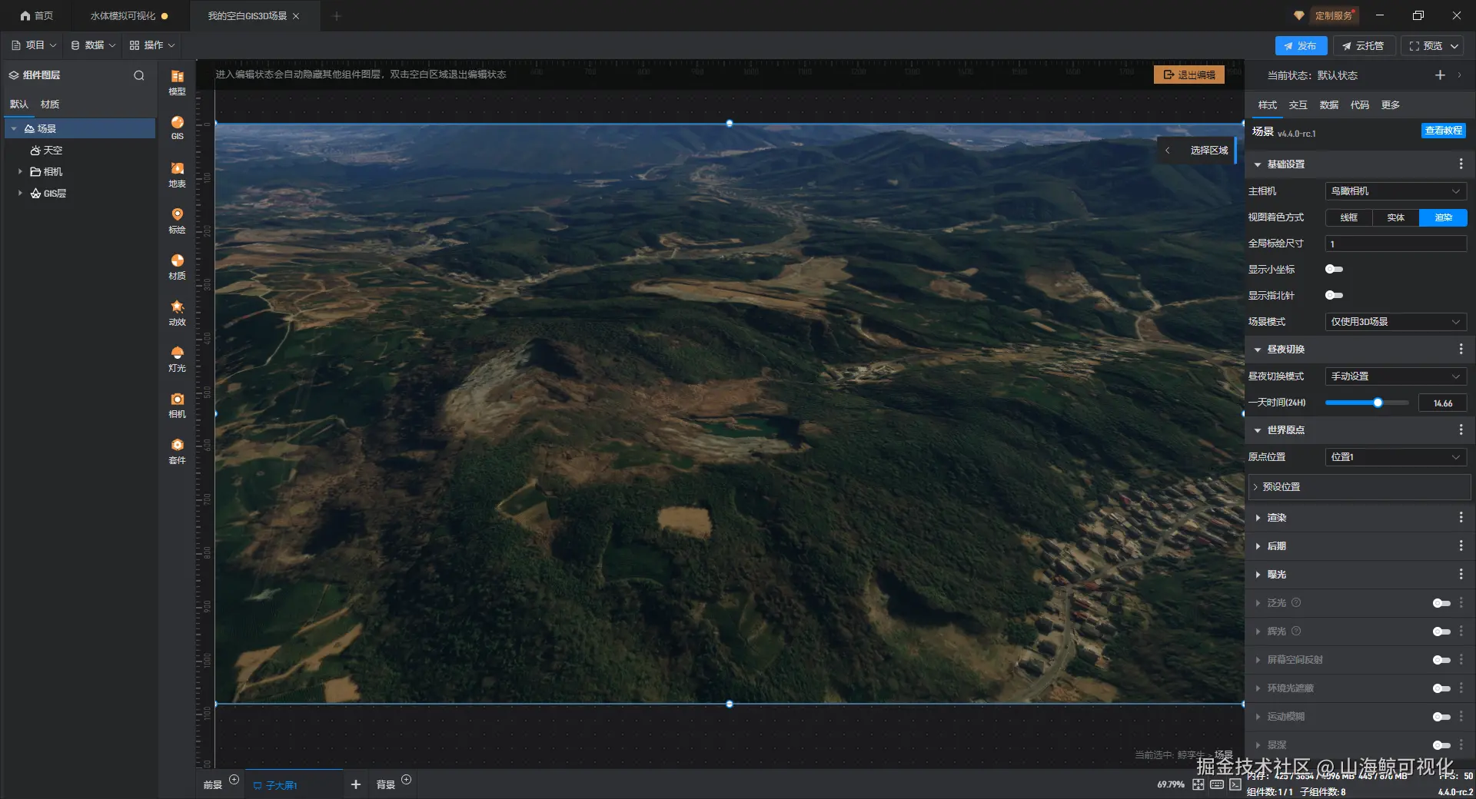
Task: Click the 发布 publish button
Action: pos(1301,45)
